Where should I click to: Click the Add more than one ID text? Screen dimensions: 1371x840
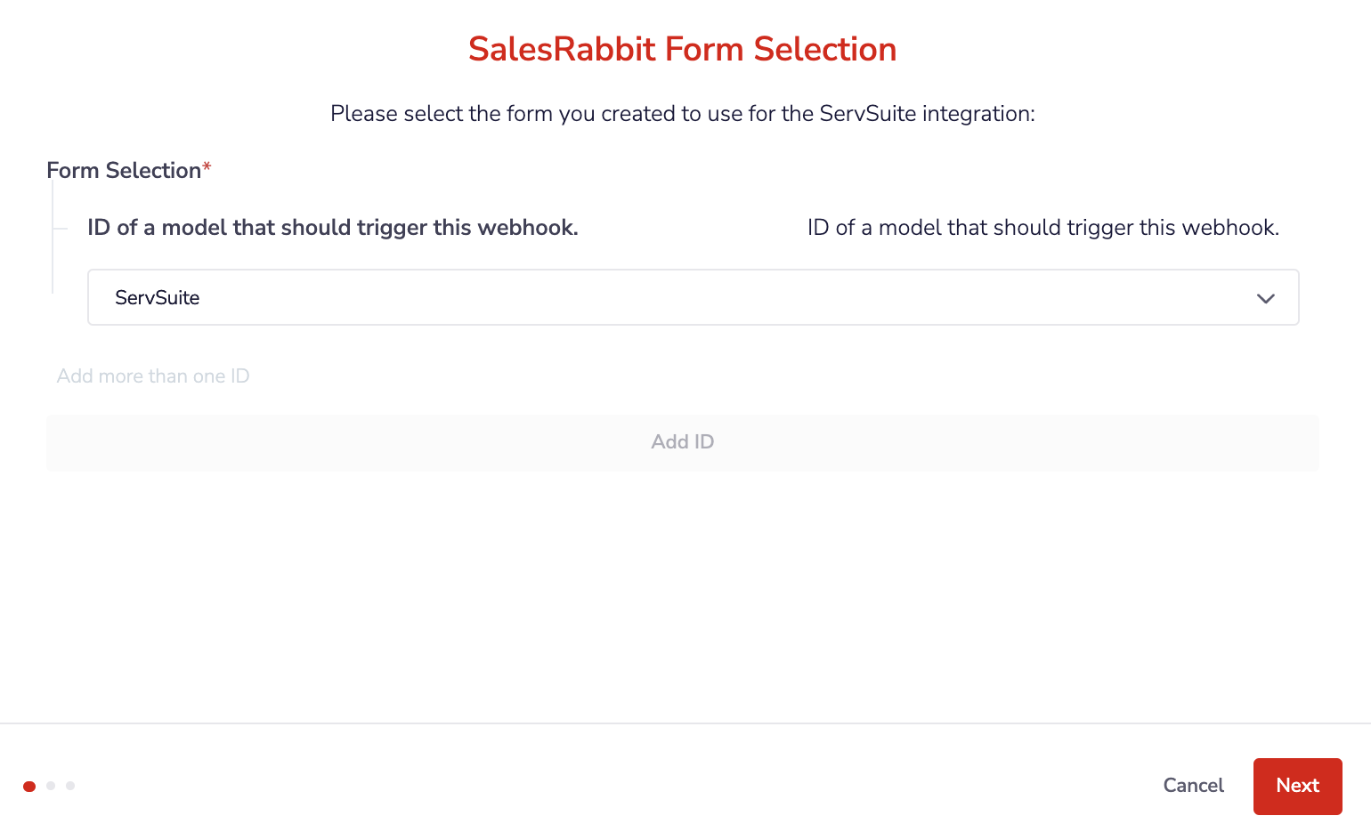click(x=153, y=376)
